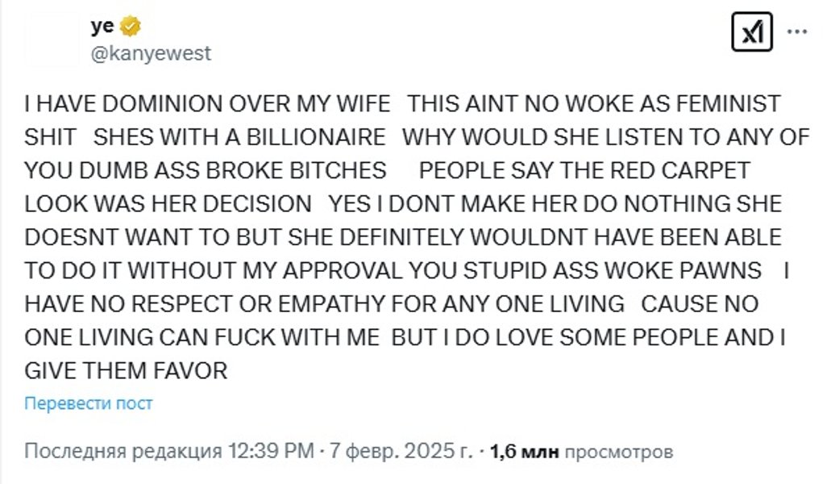Click the text LOOK WAS HER DECISION
The height and width of the screenshot is (484, 831).
pyautogui.click(x=168, y=204)
